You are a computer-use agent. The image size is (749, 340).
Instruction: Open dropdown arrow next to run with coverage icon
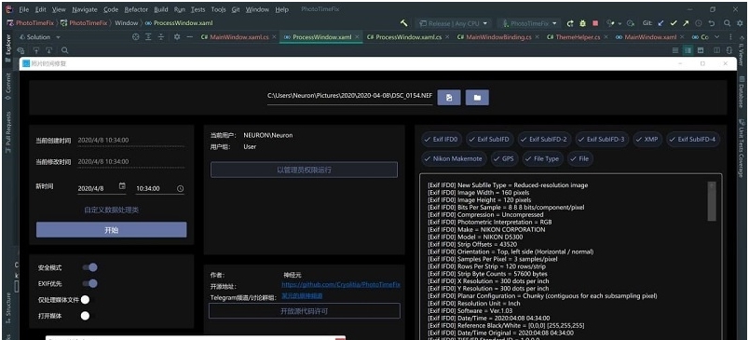point(620,23)
